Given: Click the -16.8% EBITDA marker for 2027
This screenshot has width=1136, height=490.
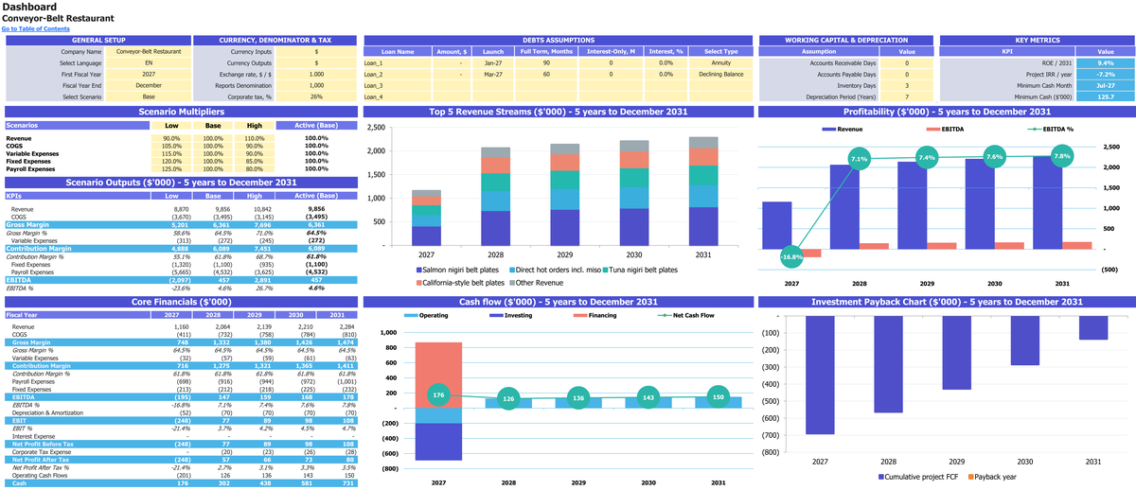Looking at the screenshot, I should 791,256.
